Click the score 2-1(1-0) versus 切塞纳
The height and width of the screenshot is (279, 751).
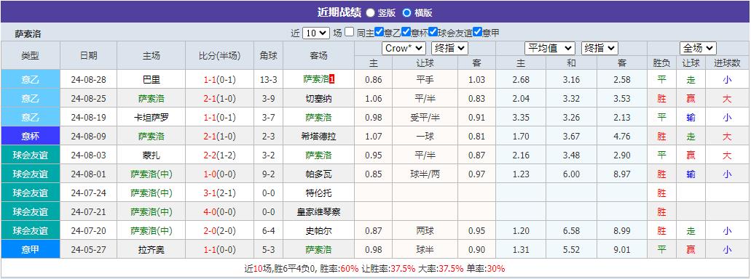(220, 99)
